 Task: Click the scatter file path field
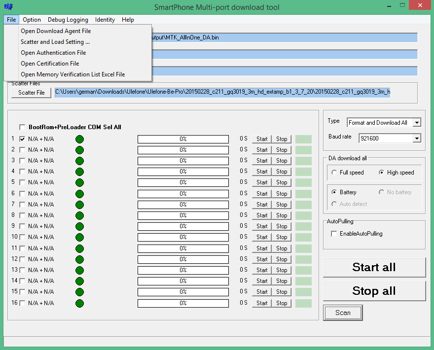click(222, 92)
